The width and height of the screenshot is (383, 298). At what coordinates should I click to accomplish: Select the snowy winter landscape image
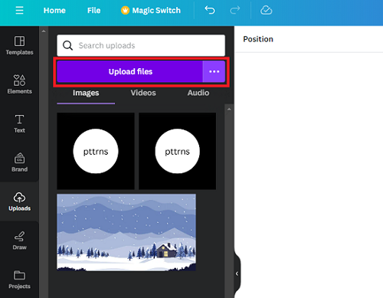tap(126, 232)
